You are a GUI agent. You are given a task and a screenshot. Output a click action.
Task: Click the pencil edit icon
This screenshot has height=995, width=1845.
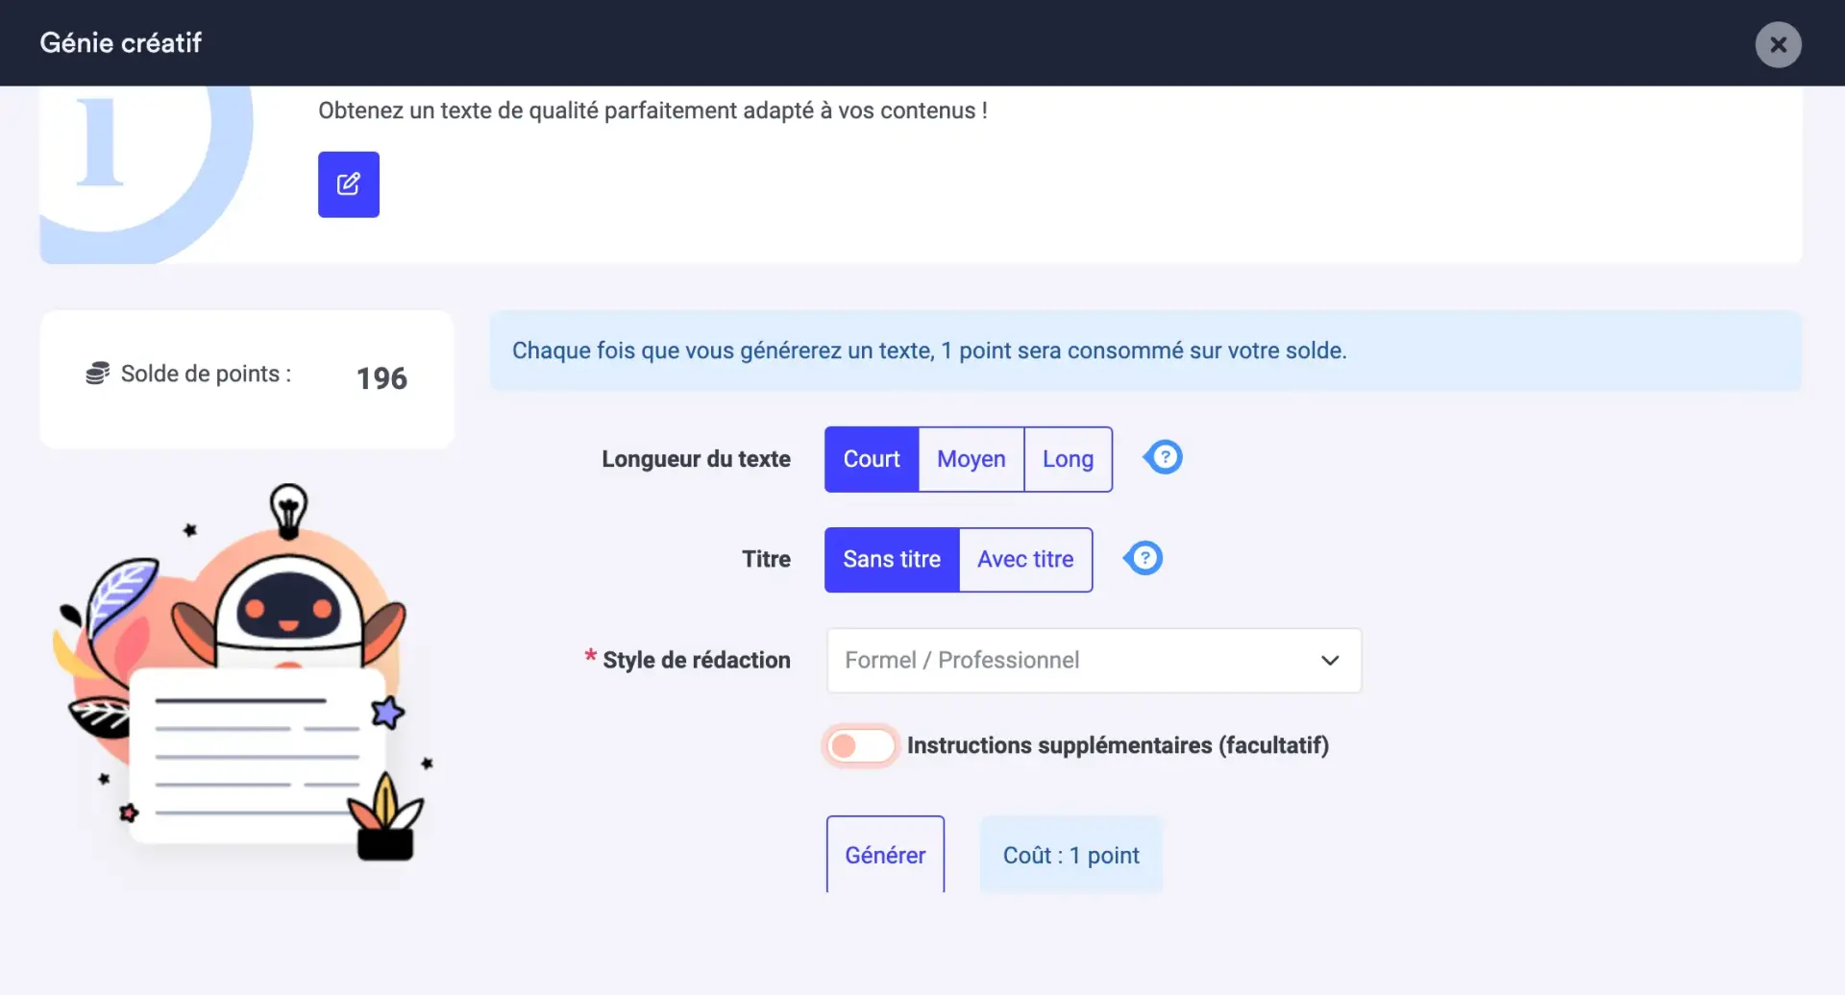(348, 183)
